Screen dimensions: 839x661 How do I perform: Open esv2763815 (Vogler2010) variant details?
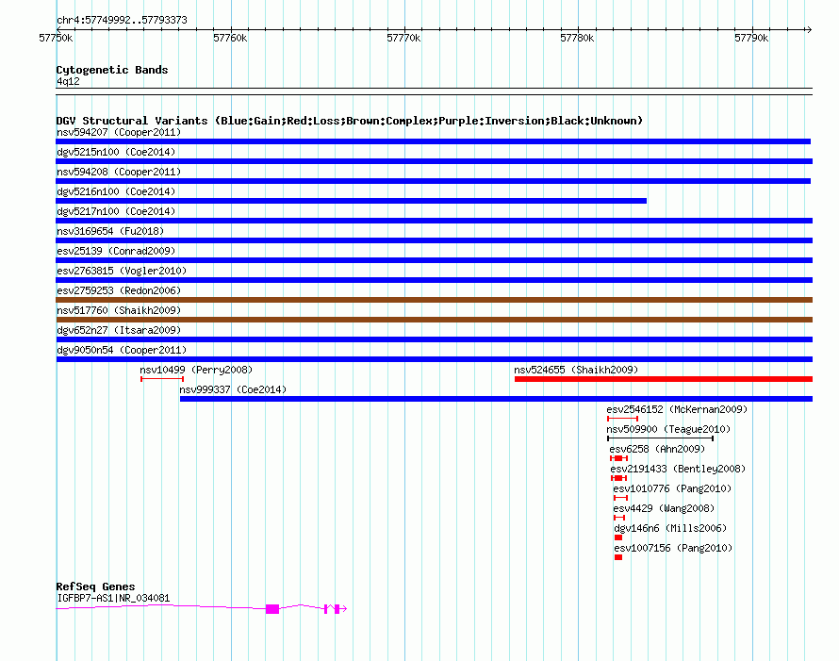122,271
